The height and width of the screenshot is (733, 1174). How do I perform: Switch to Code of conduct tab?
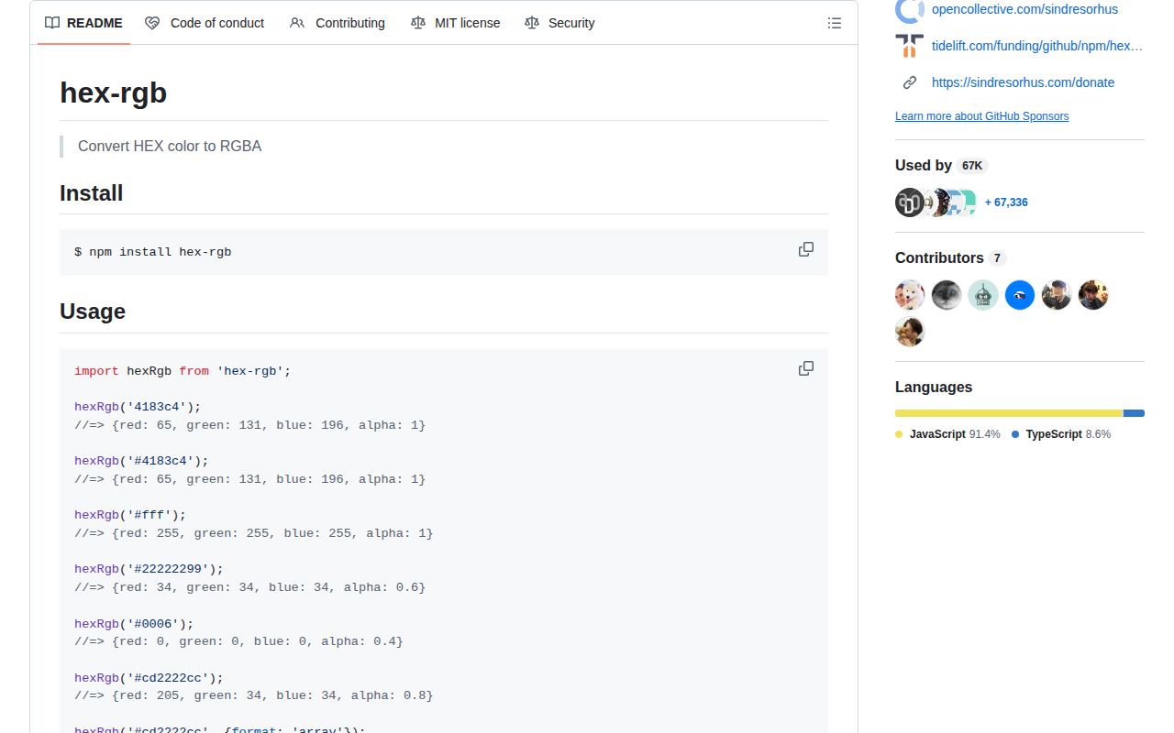coord(205,23)
